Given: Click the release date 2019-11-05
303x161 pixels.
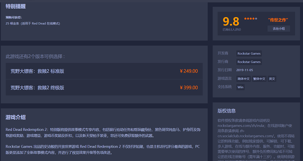Looking at the screenshot, I should coord(245,70).
